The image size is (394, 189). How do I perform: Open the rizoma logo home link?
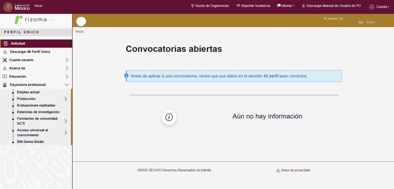tap(34, 20)
